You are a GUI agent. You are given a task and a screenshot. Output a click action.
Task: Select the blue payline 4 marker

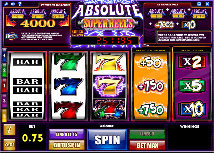pos(4,55)
